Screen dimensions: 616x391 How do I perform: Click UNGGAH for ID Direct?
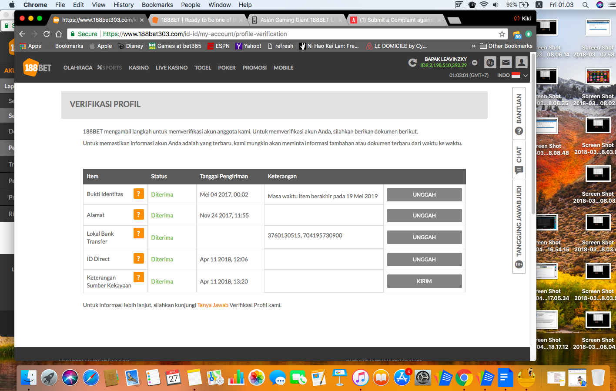click(424, 259)
